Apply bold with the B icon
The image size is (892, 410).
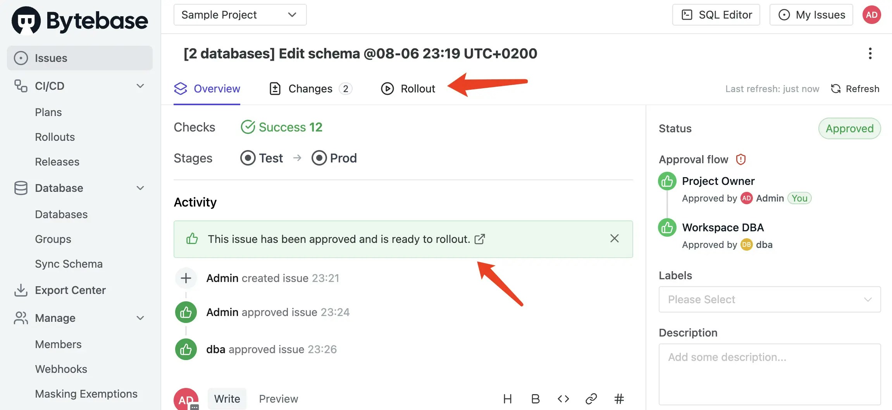[x=535, y=399]
